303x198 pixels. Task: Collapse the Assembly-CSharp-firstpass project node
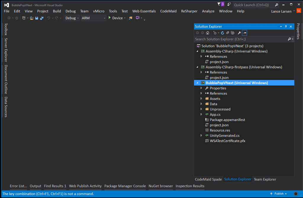point(197,67)
